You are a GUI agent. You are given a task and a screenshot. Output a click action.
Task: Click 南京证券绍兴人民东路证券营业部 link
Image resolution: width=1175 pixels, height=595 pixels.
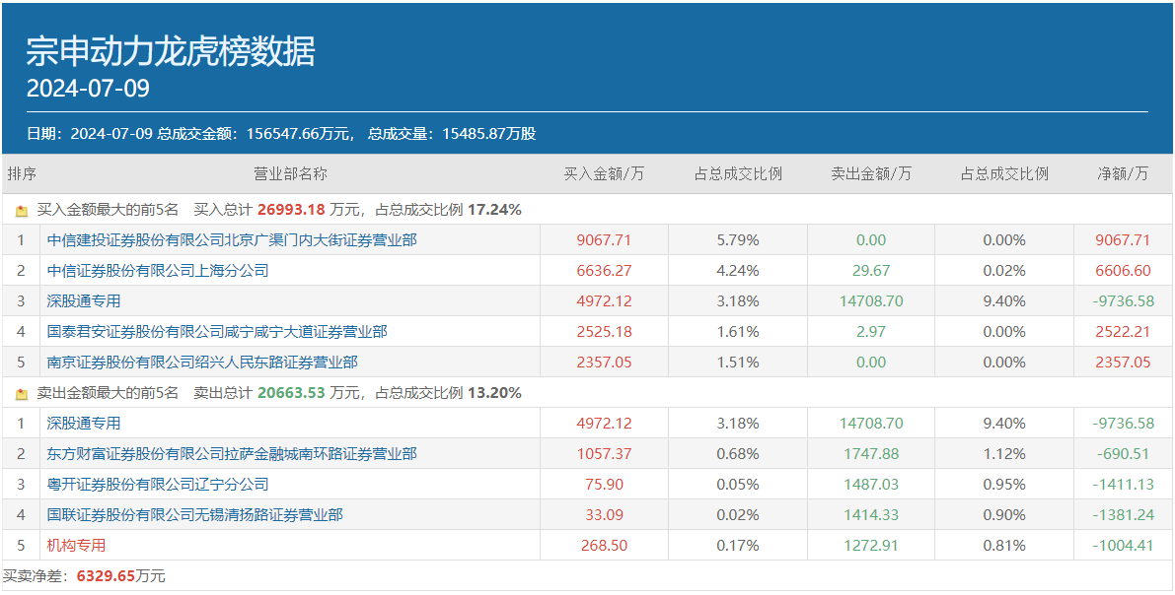(202, 363)
